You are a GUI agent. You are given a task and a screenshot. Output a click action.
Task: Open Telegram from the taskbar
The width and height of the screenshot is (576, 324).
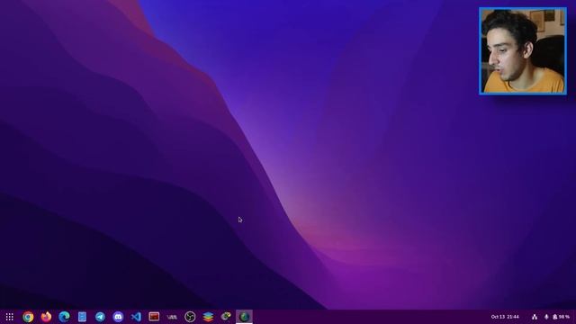click(100, 317)
